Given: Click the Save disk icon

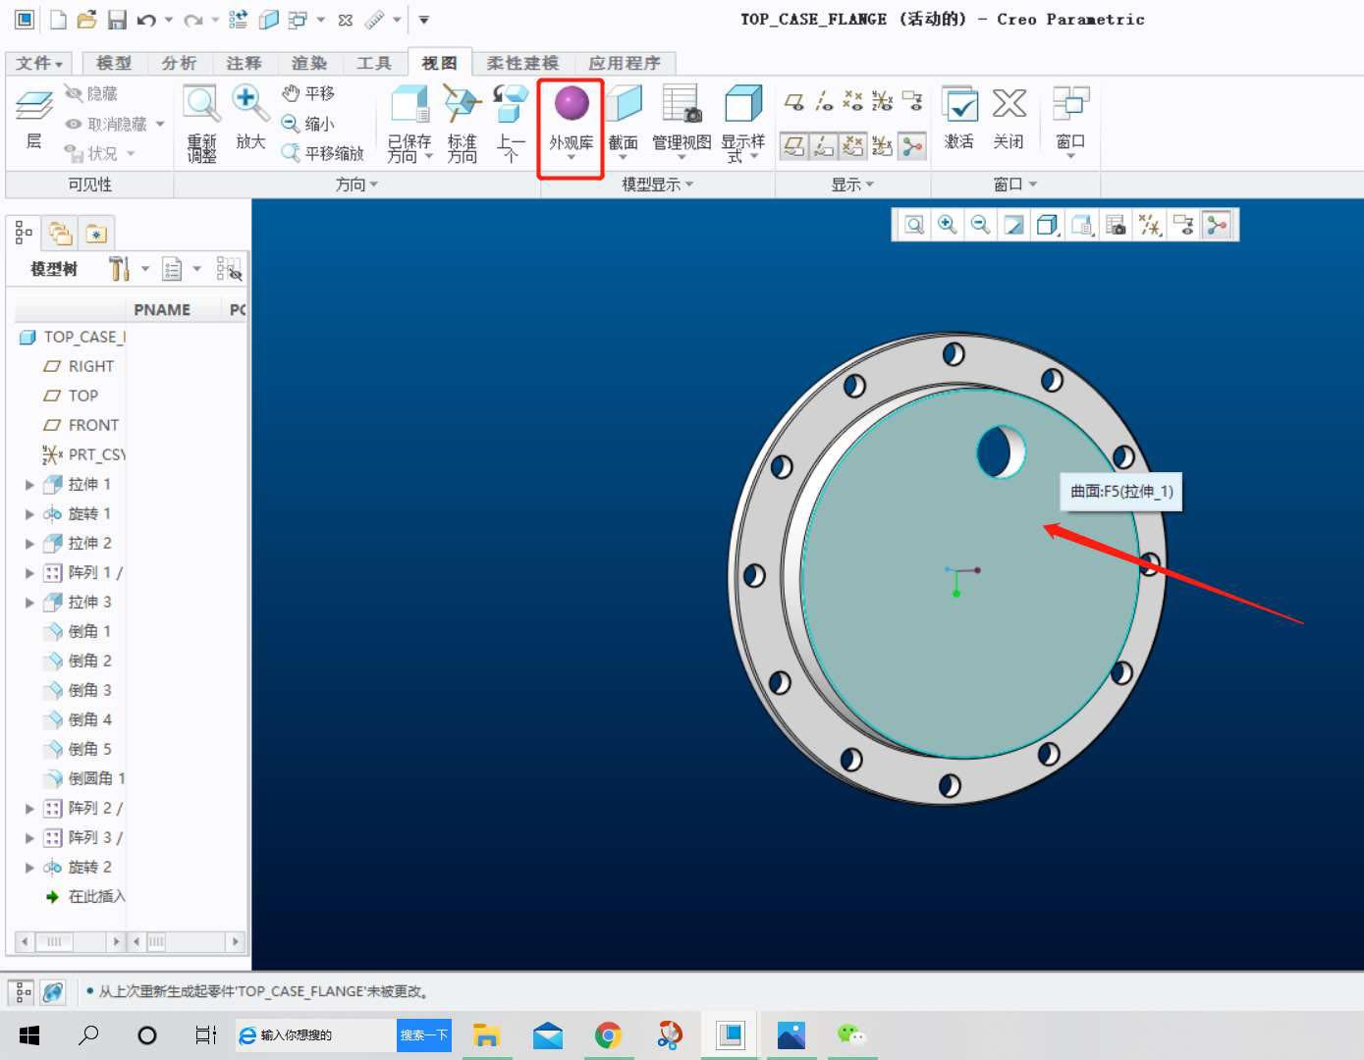Looking at the screenshot, I should [x=117, y=19].
